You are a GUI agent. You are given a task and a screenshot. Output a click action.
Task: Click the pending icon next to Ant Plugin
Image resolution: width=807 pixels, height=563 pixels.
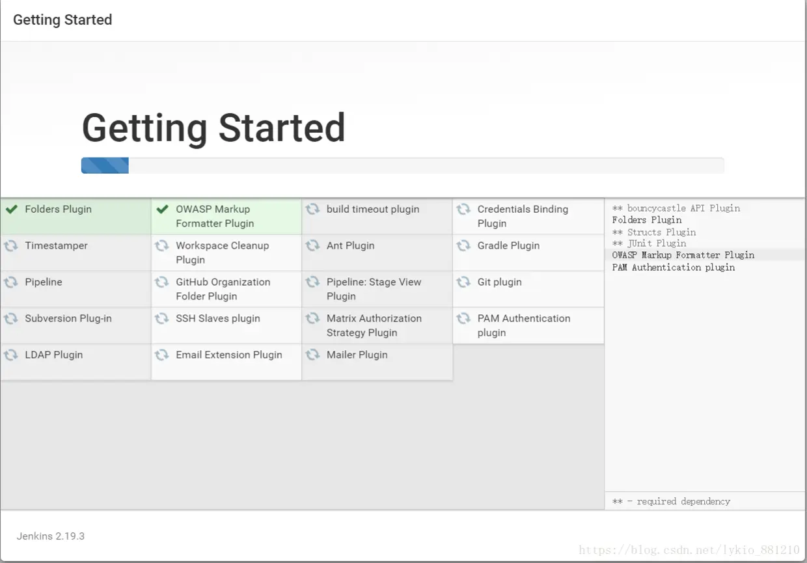click(x=313, y=245)
